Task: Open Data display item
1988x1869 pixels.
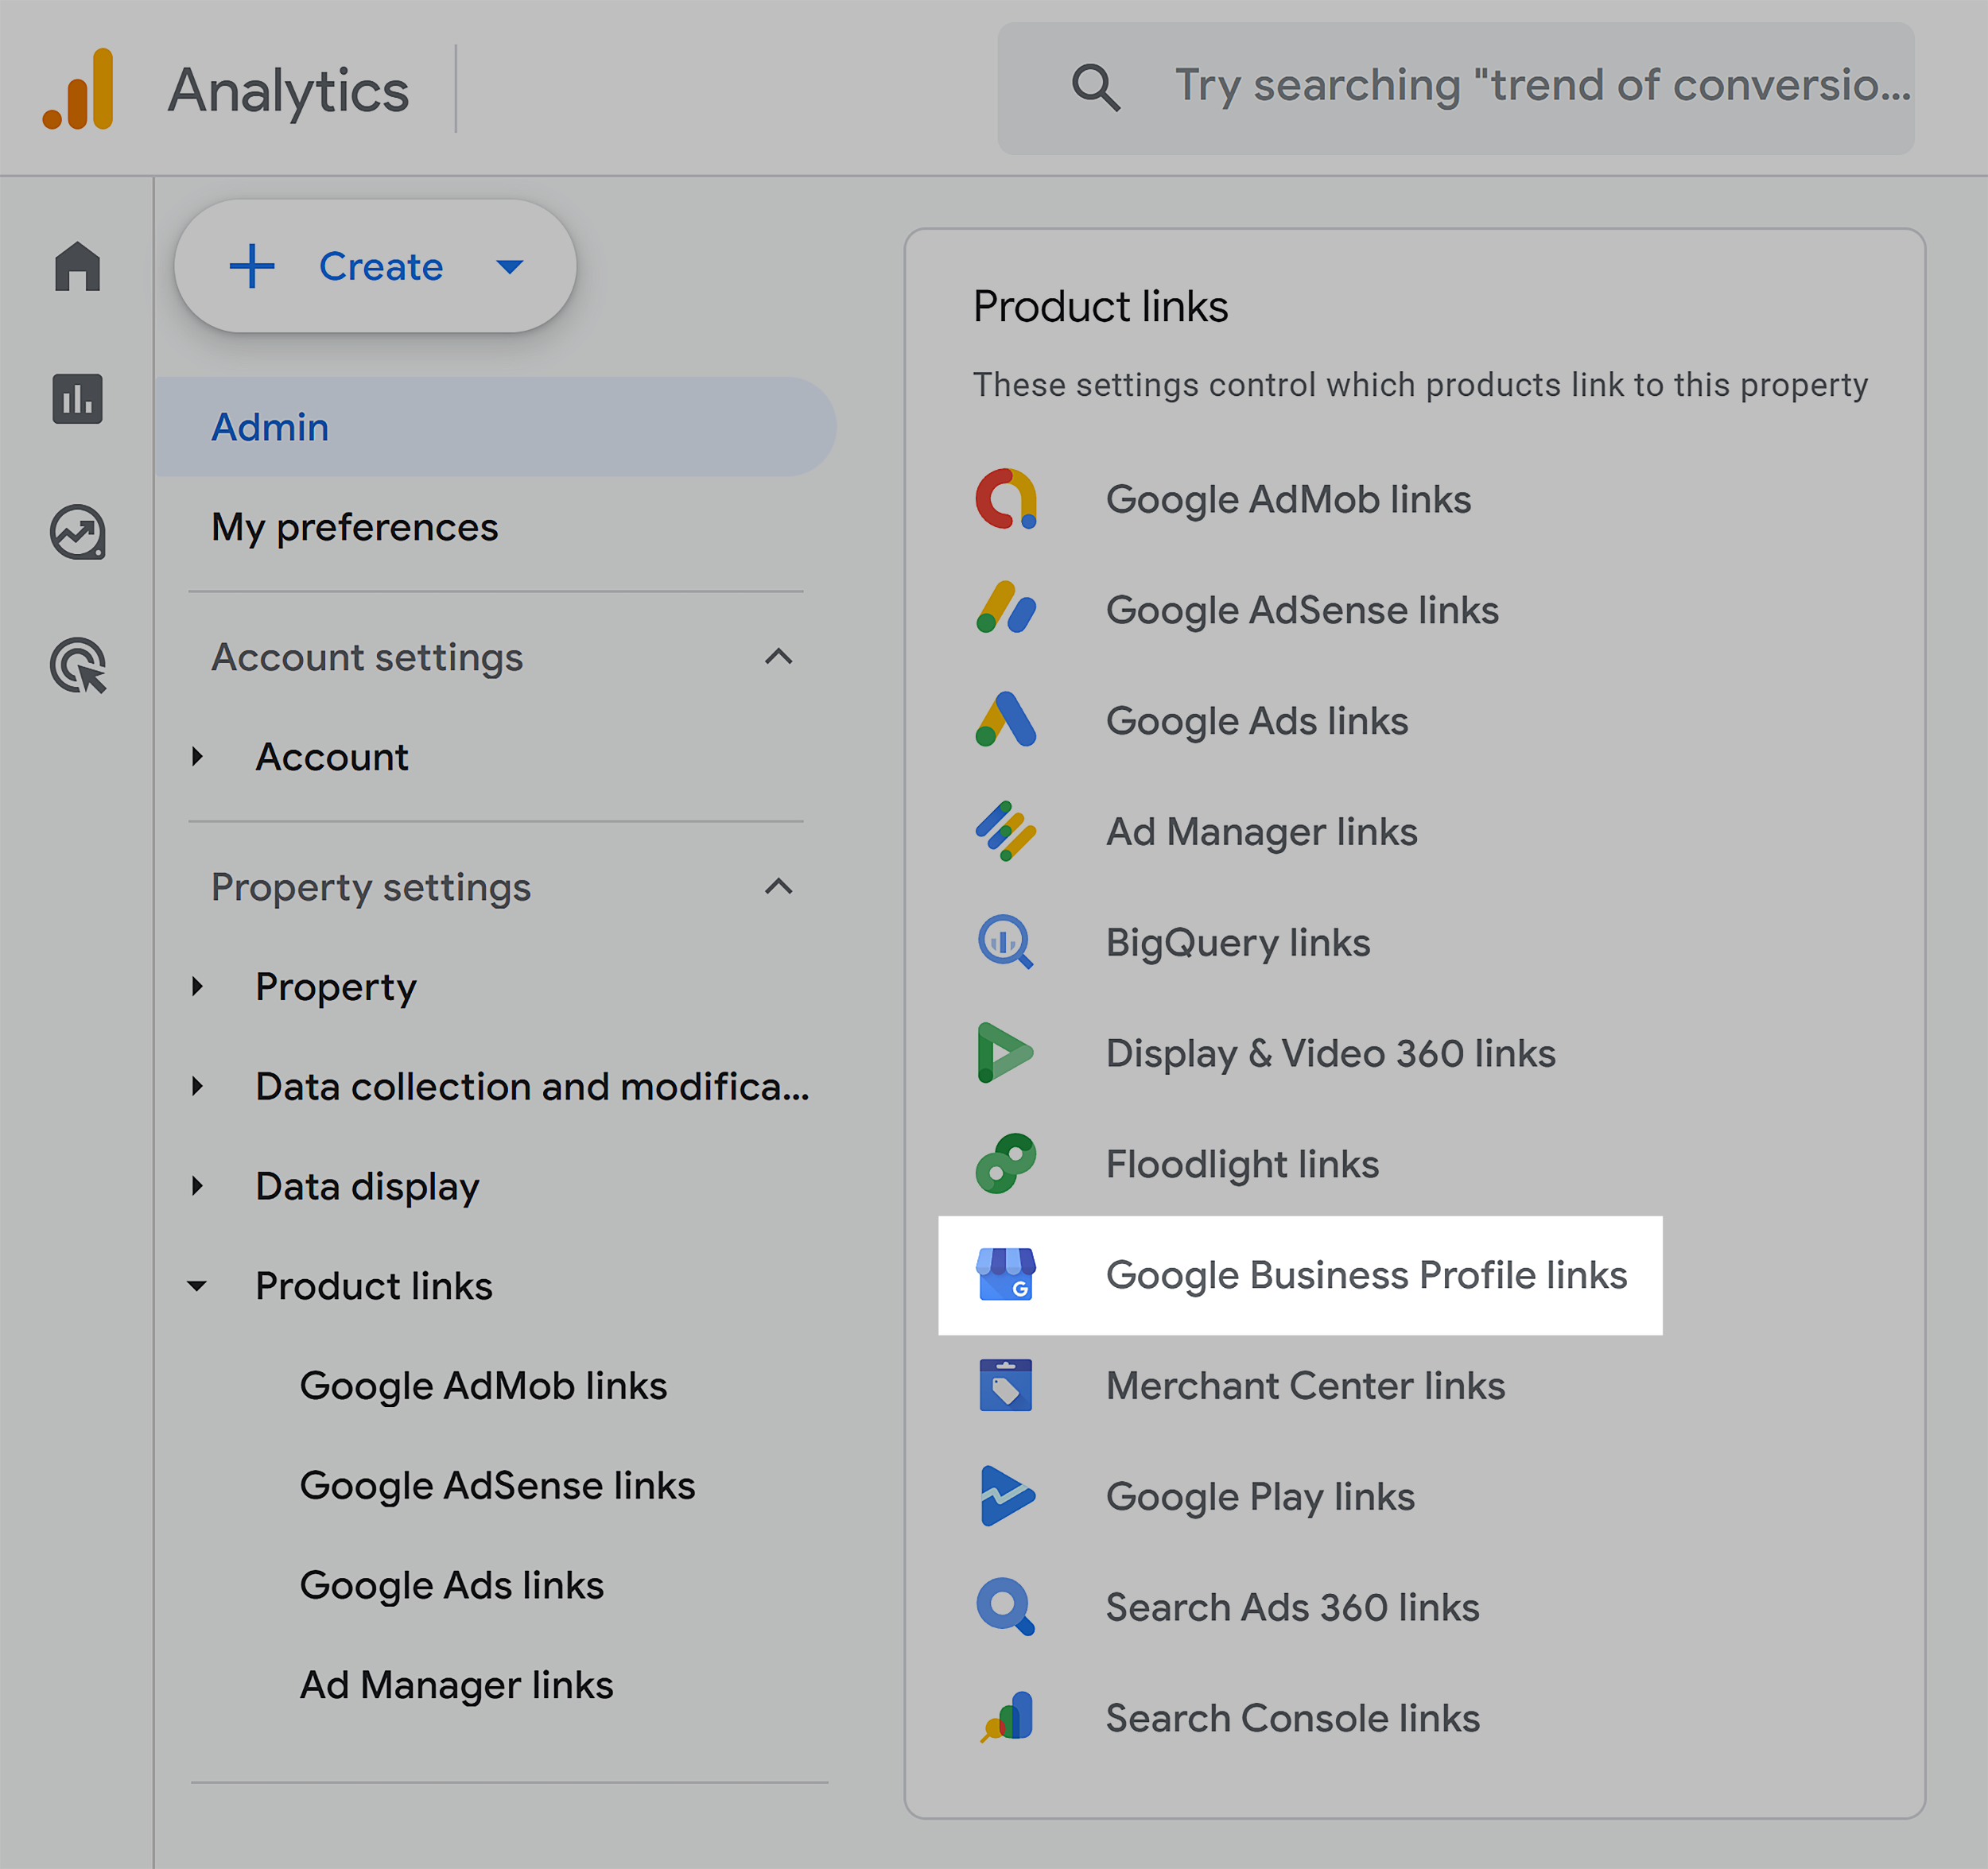Action: click(x=367, y=1188)
